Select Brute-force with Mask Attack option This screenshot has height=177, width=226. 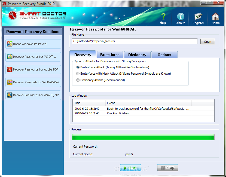click(x=78, y=74)
